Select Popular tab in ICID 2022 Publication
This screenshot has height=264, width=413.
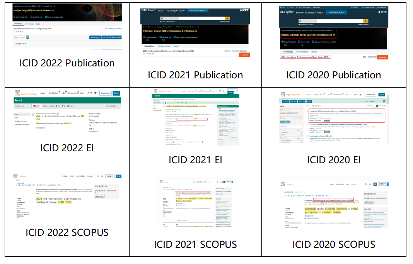[38, 24]
